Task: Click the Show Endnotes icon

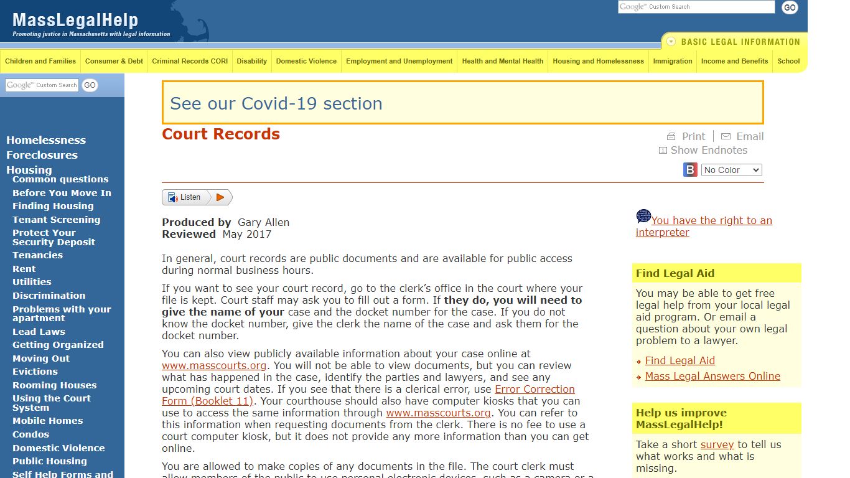Action: click(663, 150)
